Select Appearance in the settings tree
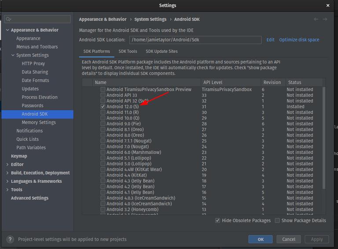338x249 pixels. pyautogui.click(x=28, y=38)
